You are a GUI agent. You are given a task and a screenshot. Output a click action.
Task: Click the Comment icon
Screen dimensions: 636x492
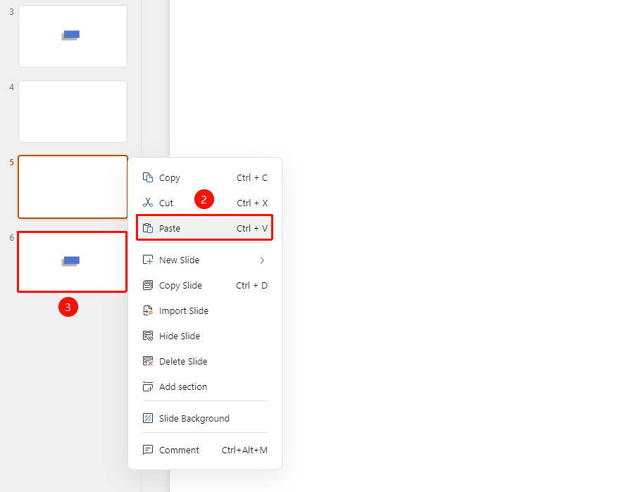[148, 450]
